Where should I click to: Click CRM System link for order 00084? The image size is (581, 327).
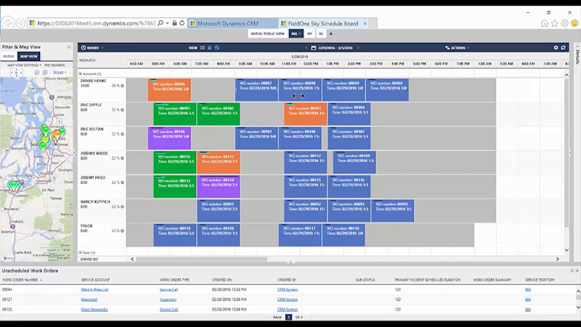pos(288,289)
